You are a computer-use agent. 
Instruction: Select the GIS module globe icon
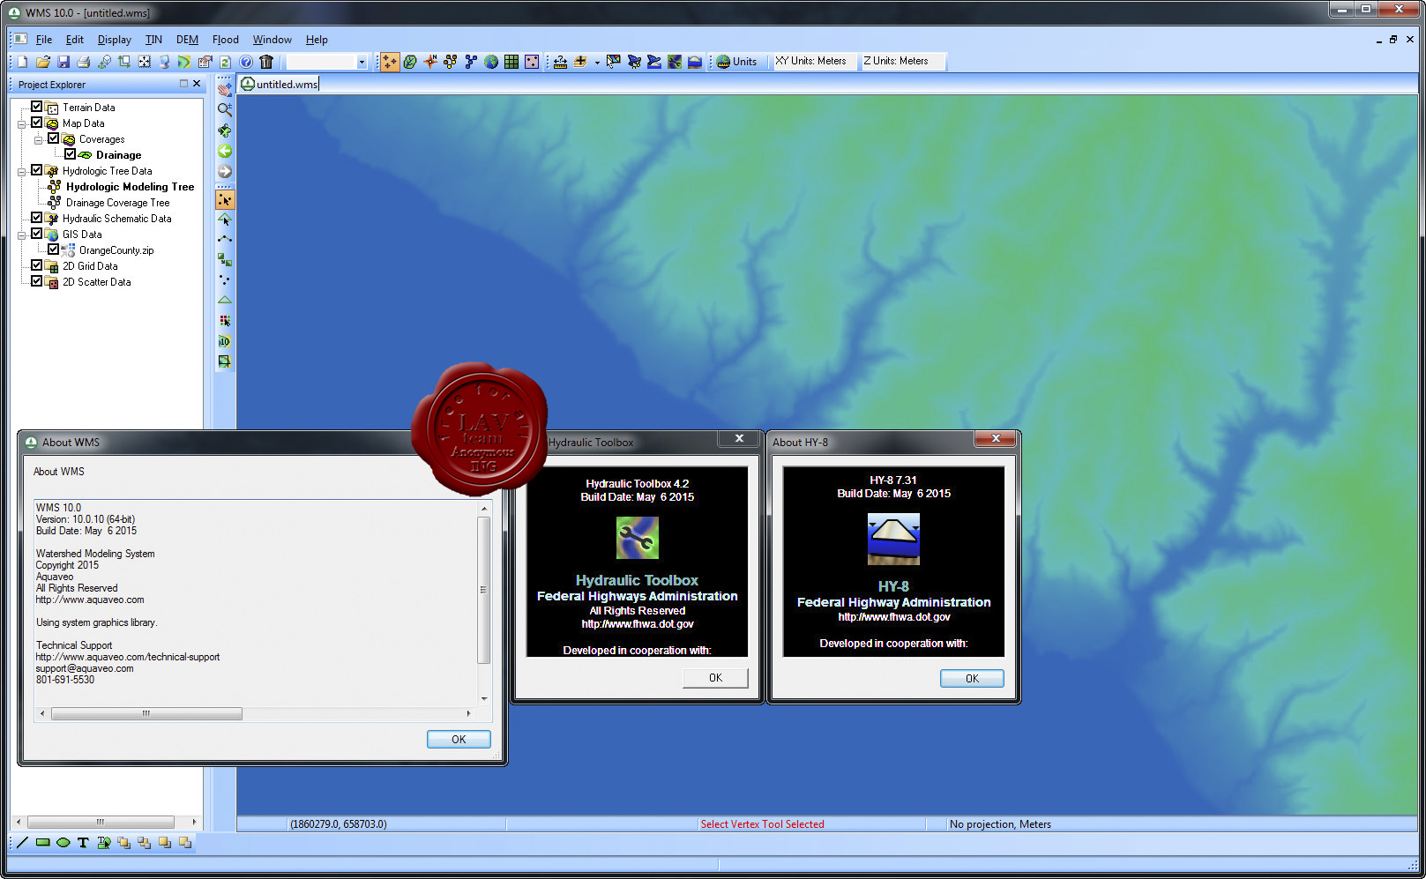point(491,62)
